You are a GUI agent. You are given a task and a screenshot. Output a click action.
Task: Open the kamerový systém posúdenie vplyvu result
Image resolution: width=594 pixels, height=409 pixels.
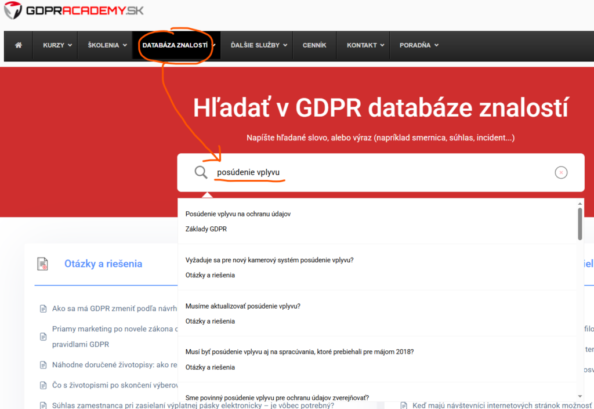pos(269,260)
